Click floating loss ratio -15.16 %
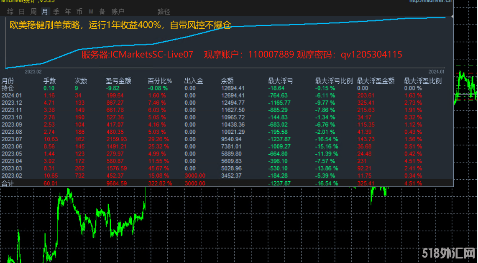 [x=327, y=146]
